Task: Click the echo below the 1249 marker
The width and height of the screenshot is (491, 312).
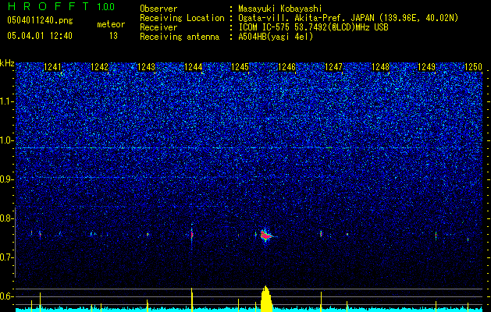Action: point(436,236)
